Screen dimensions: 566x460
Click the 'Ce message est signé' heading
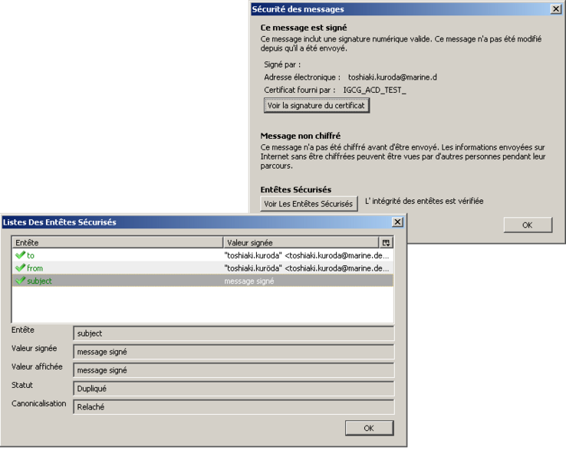(304, 28)
